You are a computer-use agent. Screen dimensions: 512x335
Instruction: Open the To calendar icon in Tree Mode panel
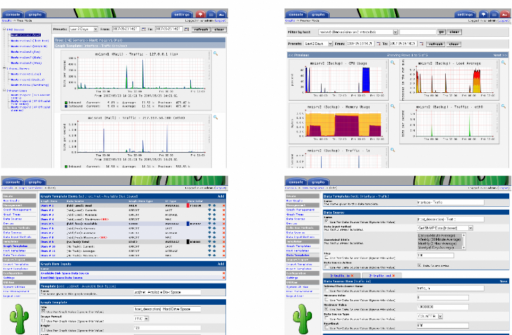187,29
